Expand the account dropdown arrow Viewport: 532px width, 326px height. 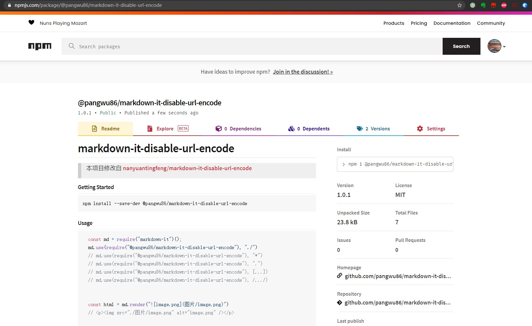pyautogui.click(x=504, y=47)
